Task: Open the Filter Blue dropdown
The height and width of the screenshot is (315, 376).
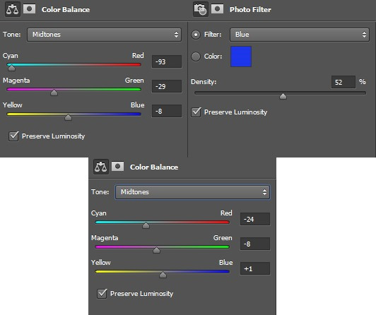Action: coord(300,35)
